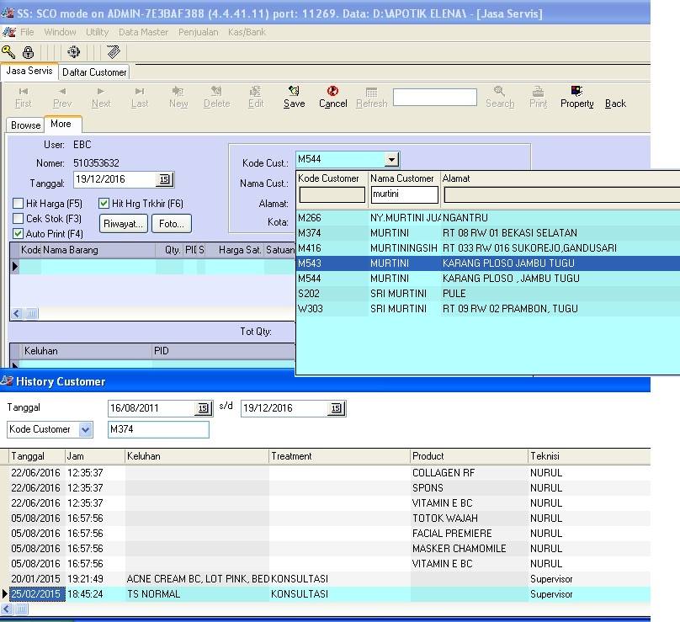Open the Window menu
Viewport: 680px width, 622px height.
60,32
